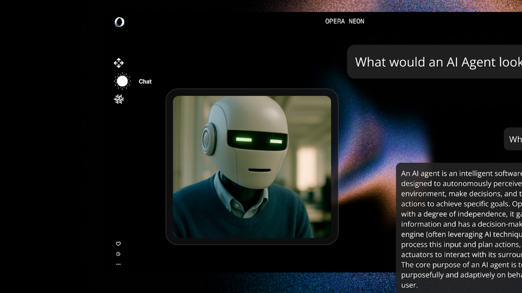Click the Opera logo icon
522x293 pixels.
tap(119, 22)
